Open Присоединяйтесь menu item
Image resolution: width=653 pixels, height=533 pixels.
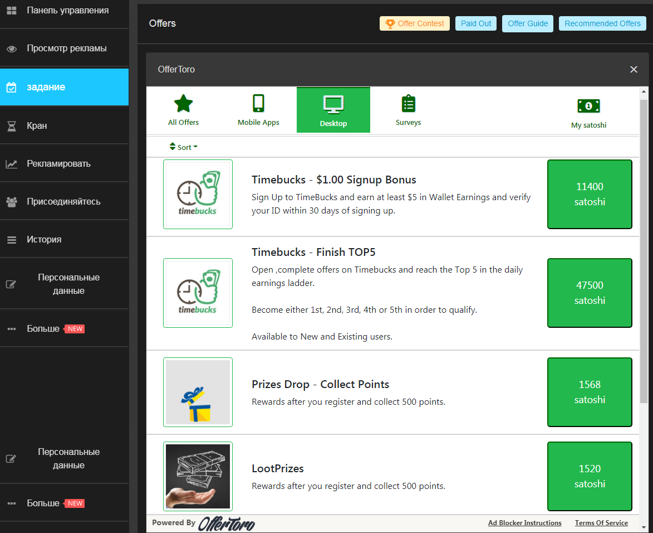pos(64,201)
